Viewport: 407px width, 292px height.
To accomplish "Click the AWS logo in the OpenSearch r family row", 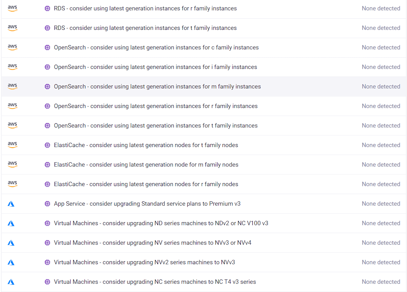I will (13, 106).
